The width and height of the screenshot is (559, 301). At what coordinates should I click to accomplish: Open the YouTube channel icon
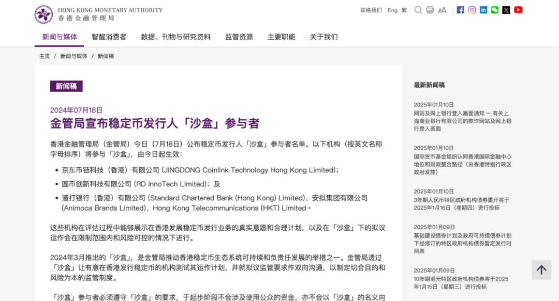pyautogui.click(x=518, y=10)
